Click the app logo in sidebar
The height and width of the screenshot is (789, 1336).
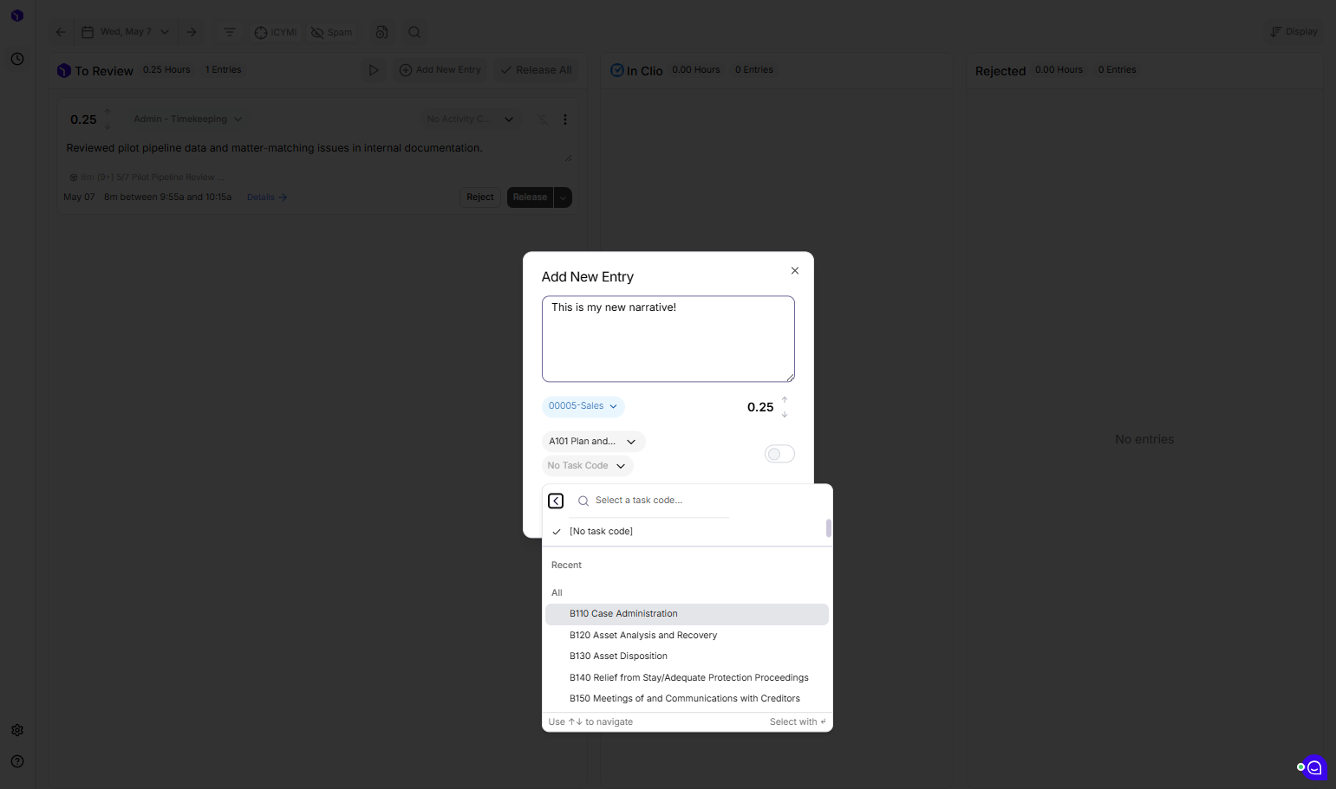(17, 16)
